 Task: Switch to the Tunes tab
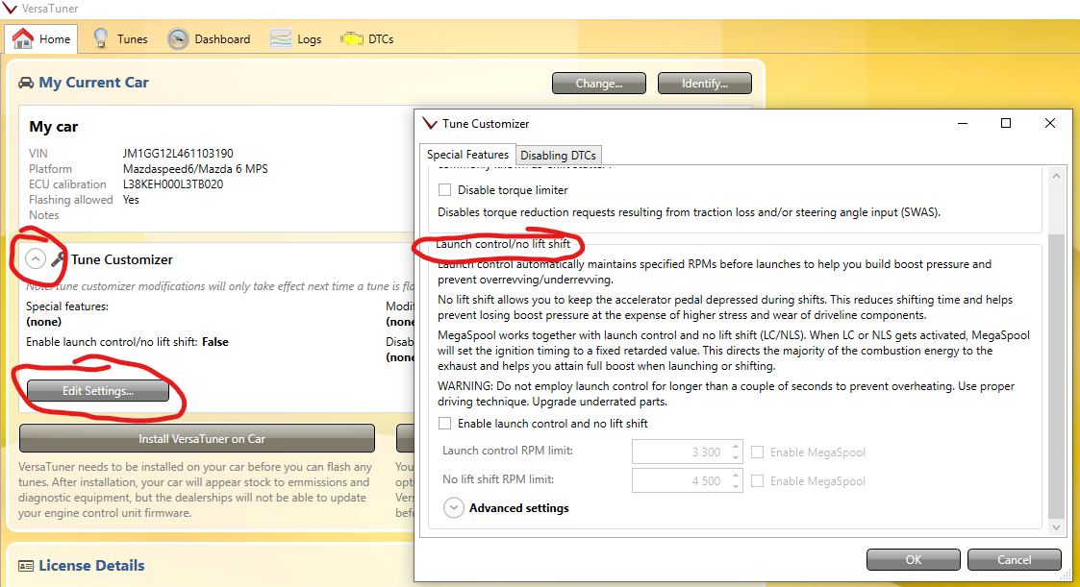120,39
